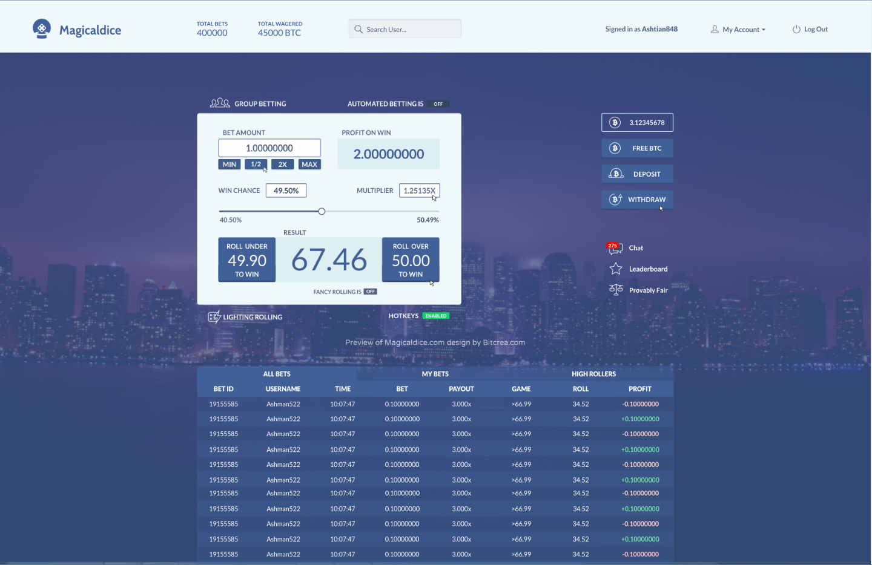
Task: Toggle Hotkeys ENABLED switch
Action: (x=435, y=316)
